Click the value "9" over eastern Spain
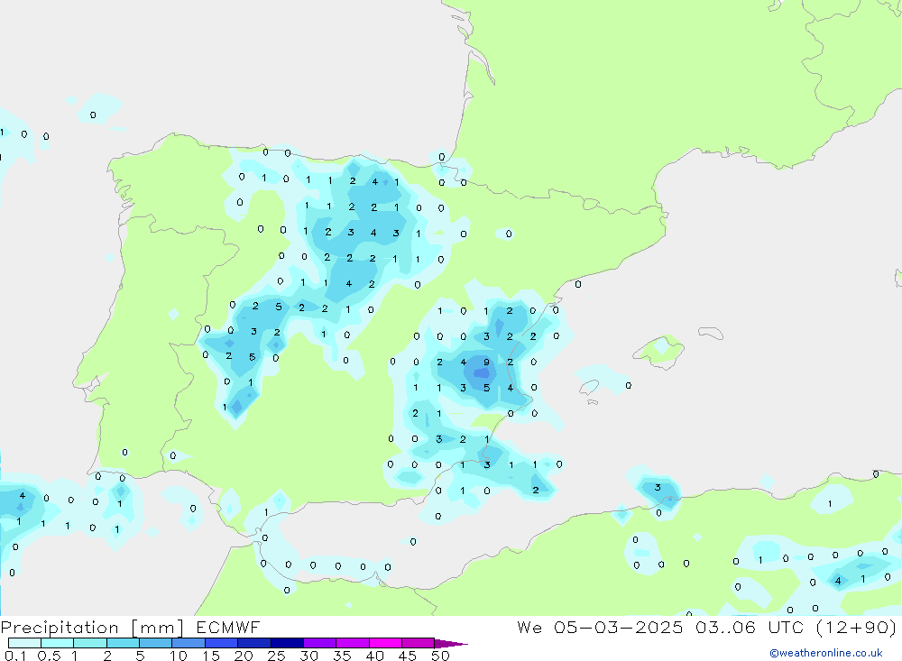The width and height of the screenshot is (902, 661). 487,362
